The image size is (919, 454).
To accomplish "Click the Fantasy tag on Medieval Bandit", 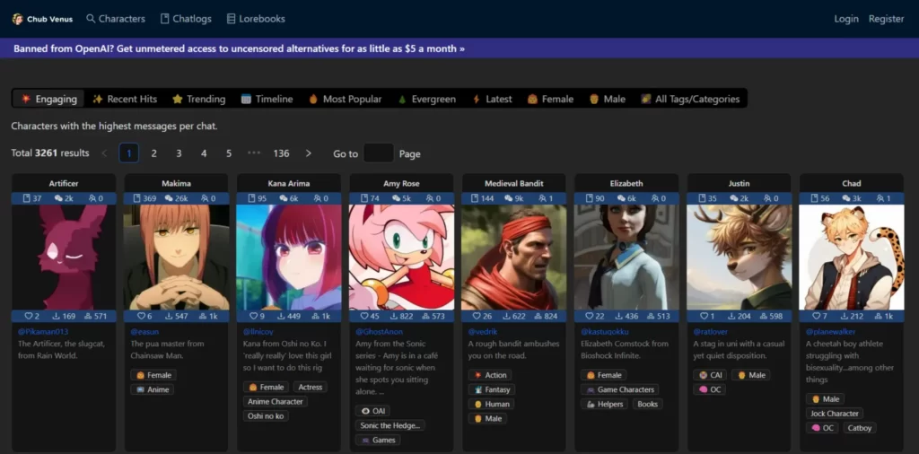I will point(492,389).
